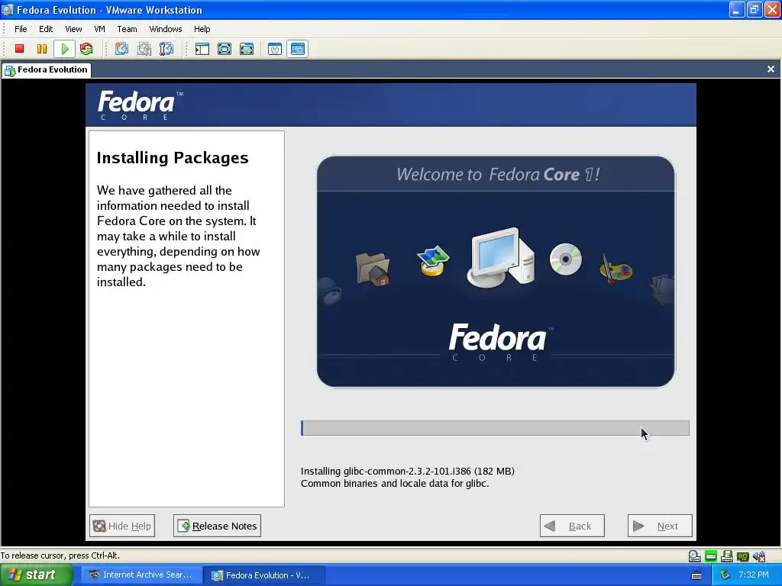Open the VM menu

[100, 29]
